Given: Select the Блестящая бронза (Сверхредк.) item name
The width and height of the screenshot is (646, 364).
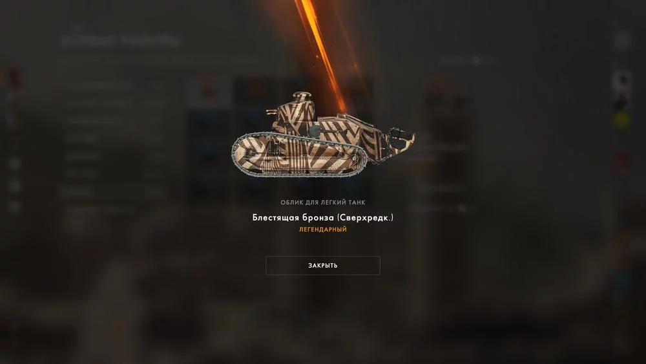Looking at the screenshot, I should point(322,217).
